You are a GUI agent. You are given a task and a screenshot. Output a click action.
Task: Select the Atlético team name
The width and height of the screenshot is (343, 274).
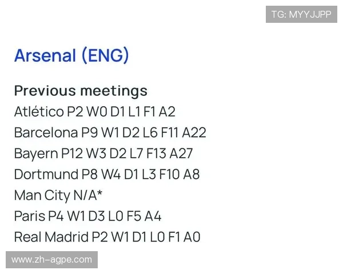[x=38, y=112]
